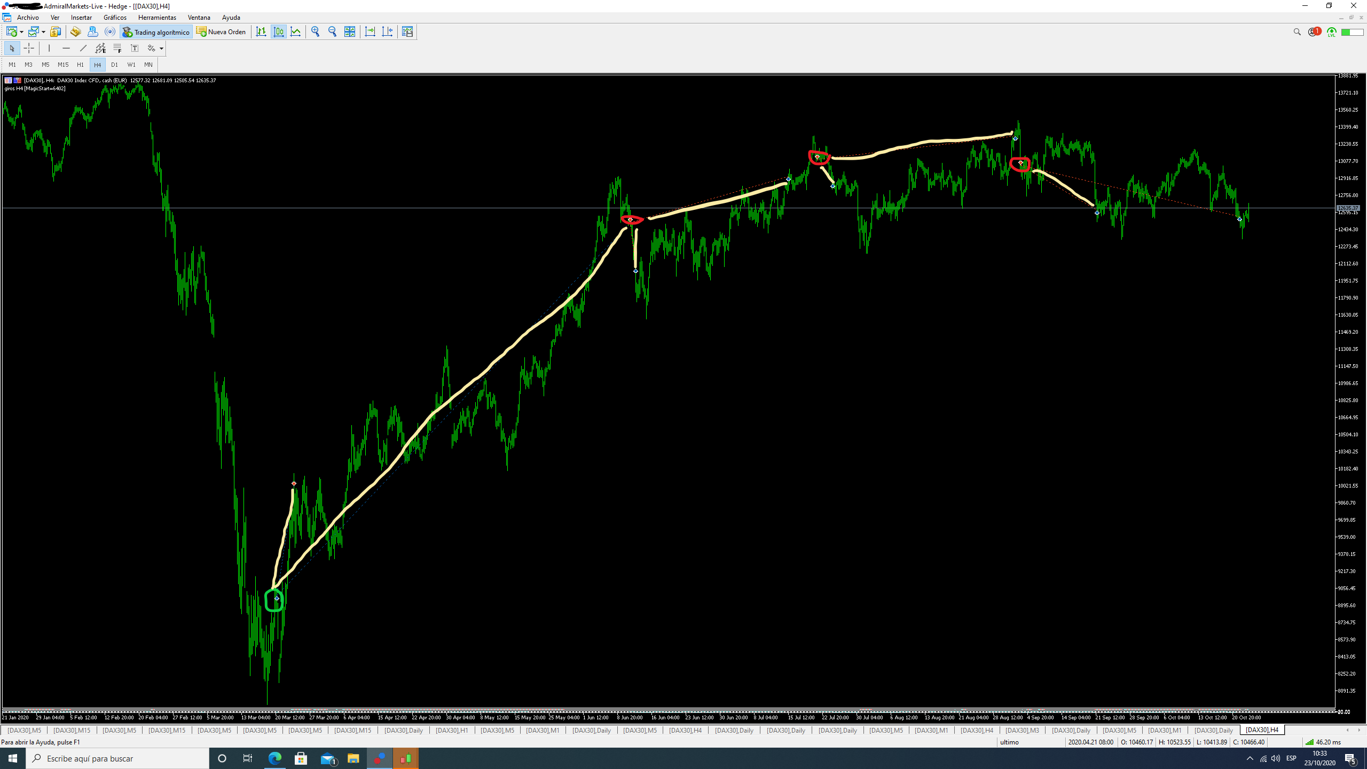Image resolution: width=1367 pixels, height=769 pixels.
Task: Toggle Trading algorítmico on or off
Action: 156,32
